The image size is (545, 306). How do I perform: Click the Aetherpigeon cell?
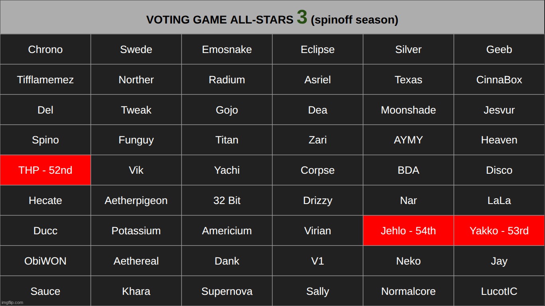point(136,200)
